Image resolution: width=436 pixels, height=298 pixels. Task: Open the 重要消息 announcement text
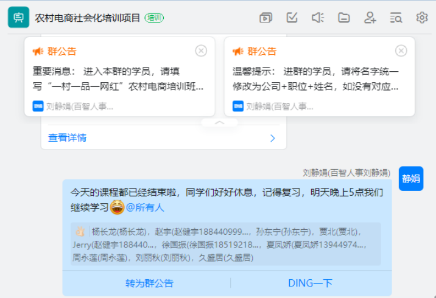pyautogui.click(x=118, y=78)
